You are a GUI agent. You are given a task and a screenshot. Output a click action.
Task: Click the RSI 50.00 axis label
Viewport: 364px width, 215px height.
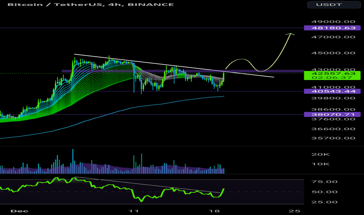[325, 192]
